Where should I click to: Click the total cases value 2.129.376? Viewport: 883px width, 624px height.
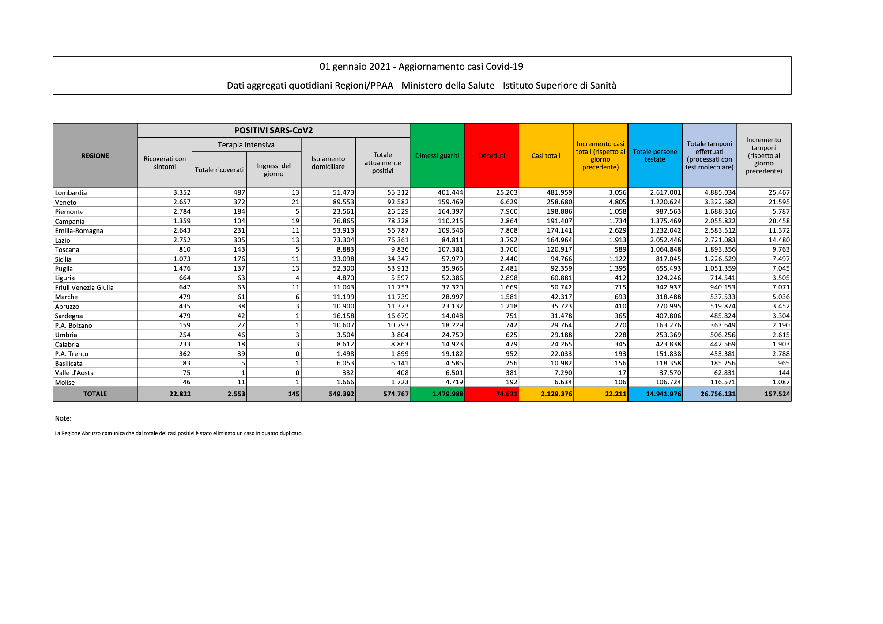point(556,394)
